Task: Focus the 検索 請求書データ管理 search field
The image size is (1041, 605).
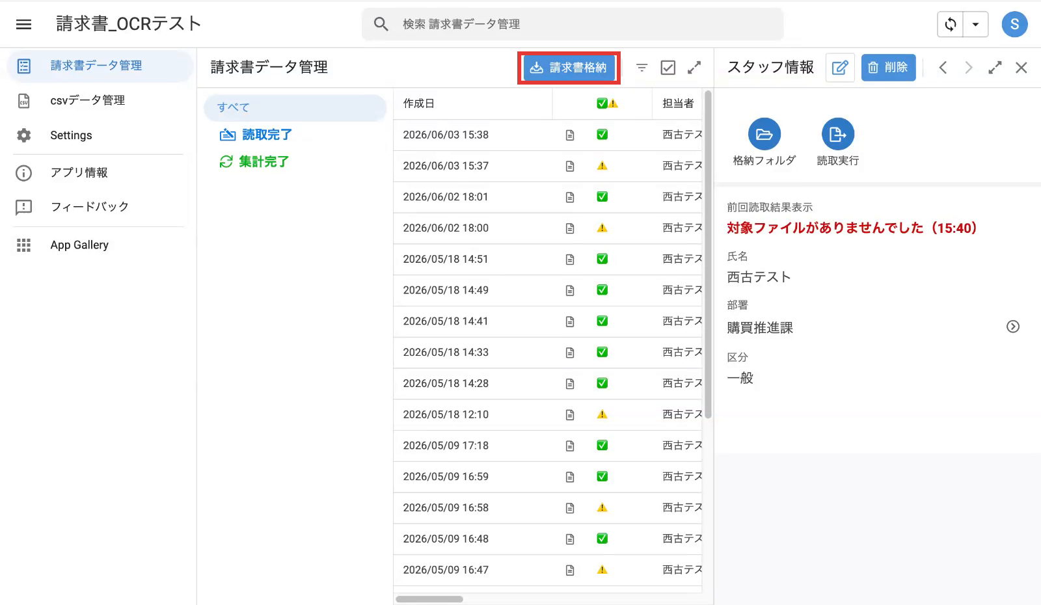Action: click(x=573, y=24)
